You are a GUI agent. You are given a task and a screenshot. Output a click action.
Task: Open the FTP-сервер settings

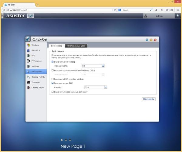pos(36,61)
